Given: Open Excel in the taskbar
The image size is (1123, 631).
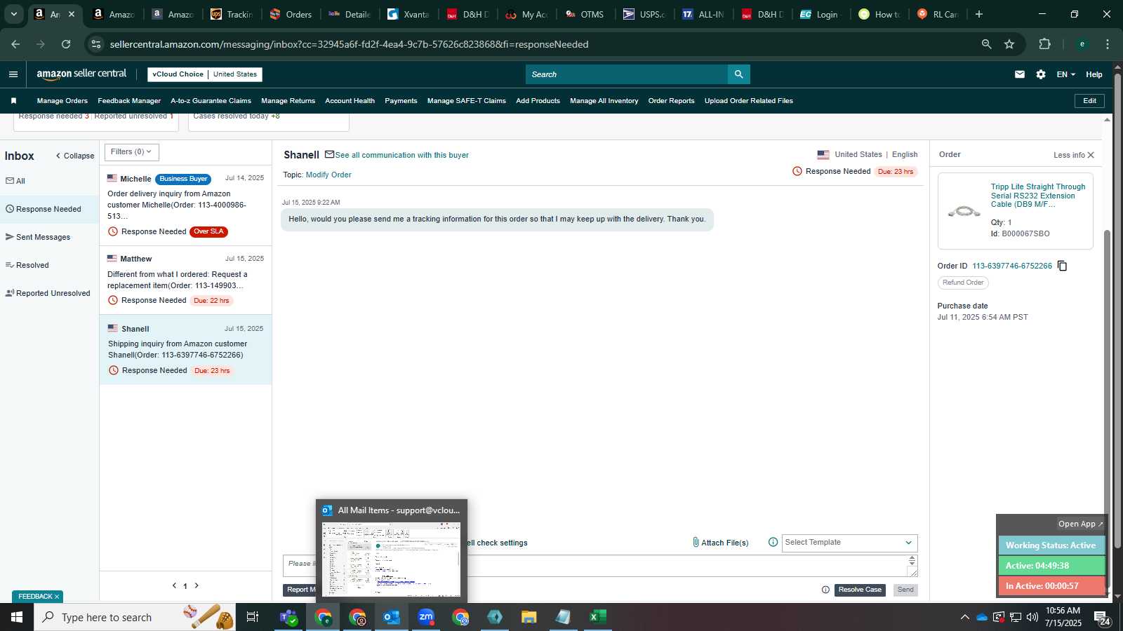Looking at the screenshot, I should pos(598,617).
